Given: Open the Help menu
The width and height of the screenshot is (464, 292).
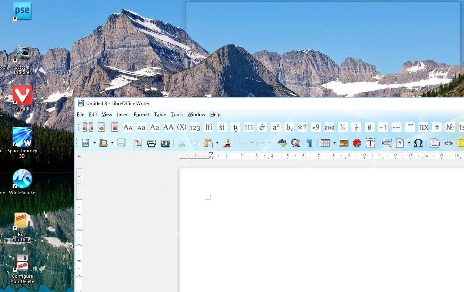Looking at the screenshot, I should point(215,115).
